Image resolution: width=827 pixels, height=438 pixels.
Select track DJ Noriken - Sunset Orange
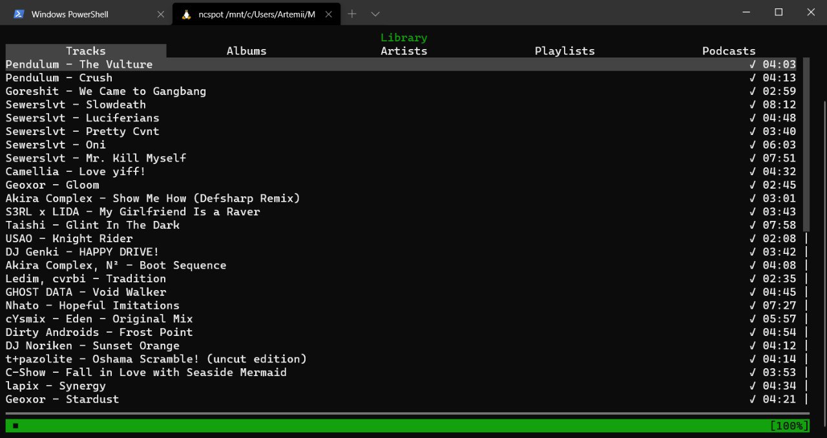(401, 346)
